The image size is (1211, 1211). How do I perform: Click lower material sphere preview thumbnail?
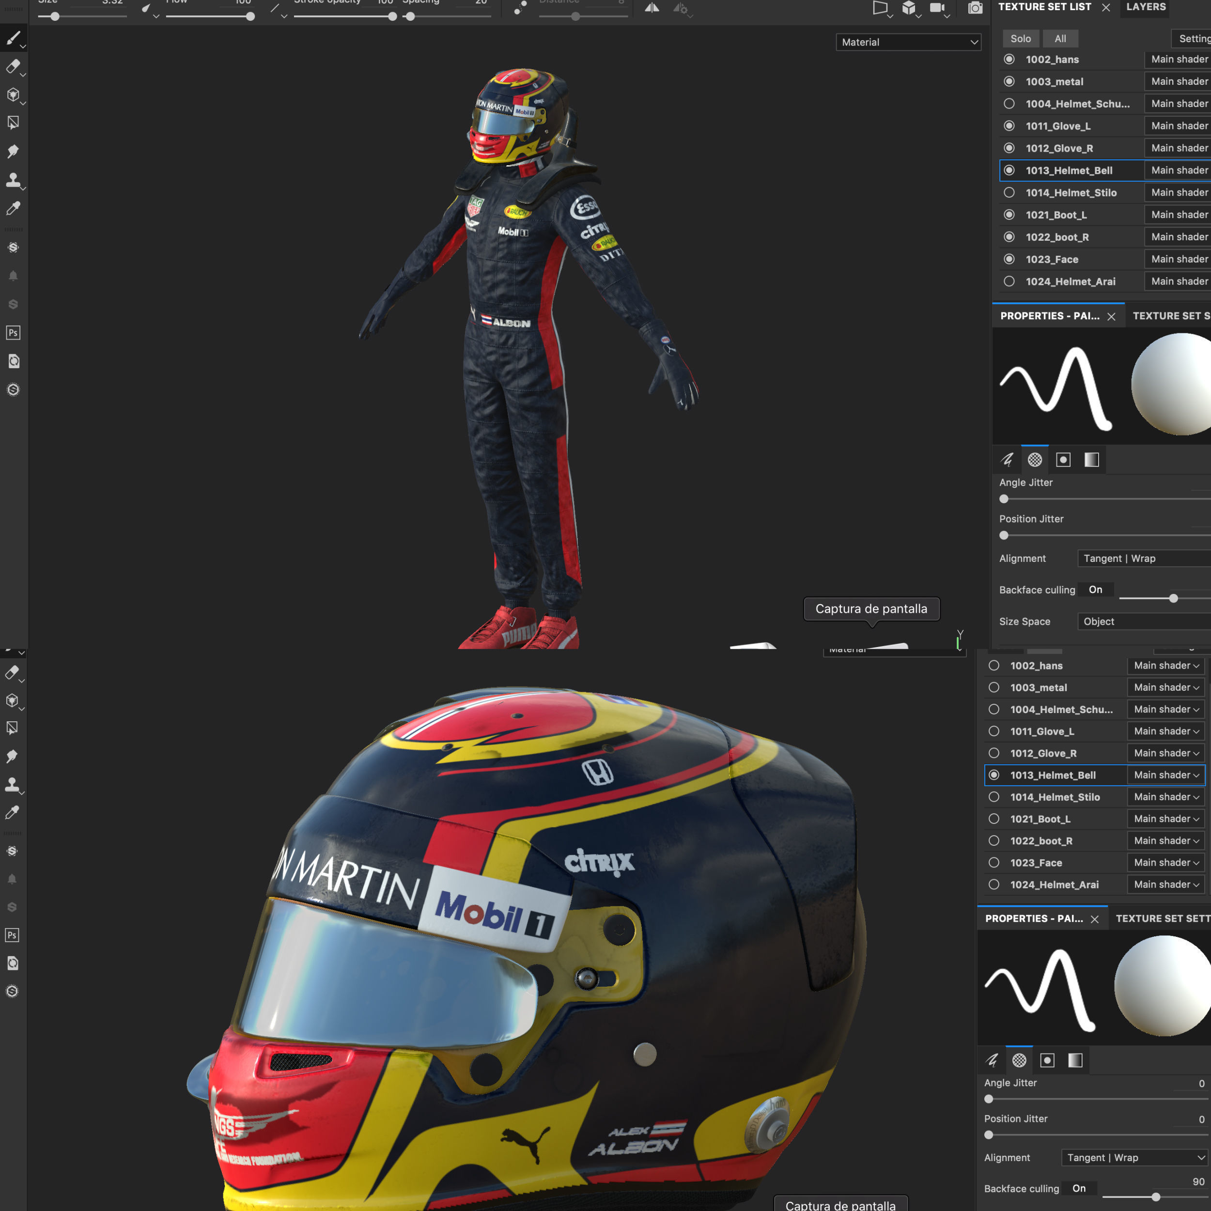(x=1163, y=985)
